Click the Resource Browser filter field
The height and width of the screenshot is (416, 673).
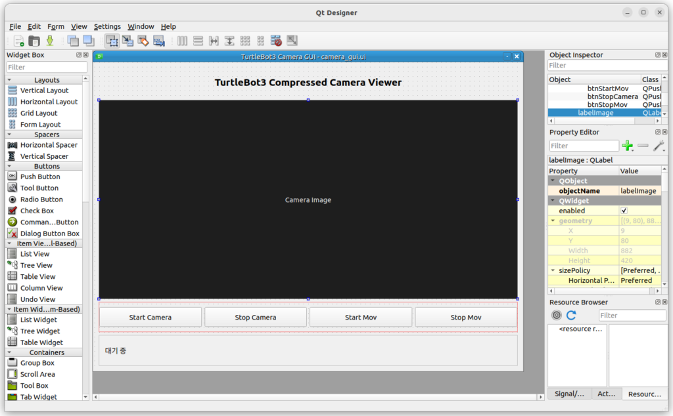tap(632, 316)
